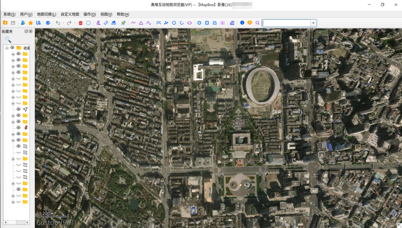
Task: Open the 地图切换(L) menu
Action: click(x=47, y=14)
